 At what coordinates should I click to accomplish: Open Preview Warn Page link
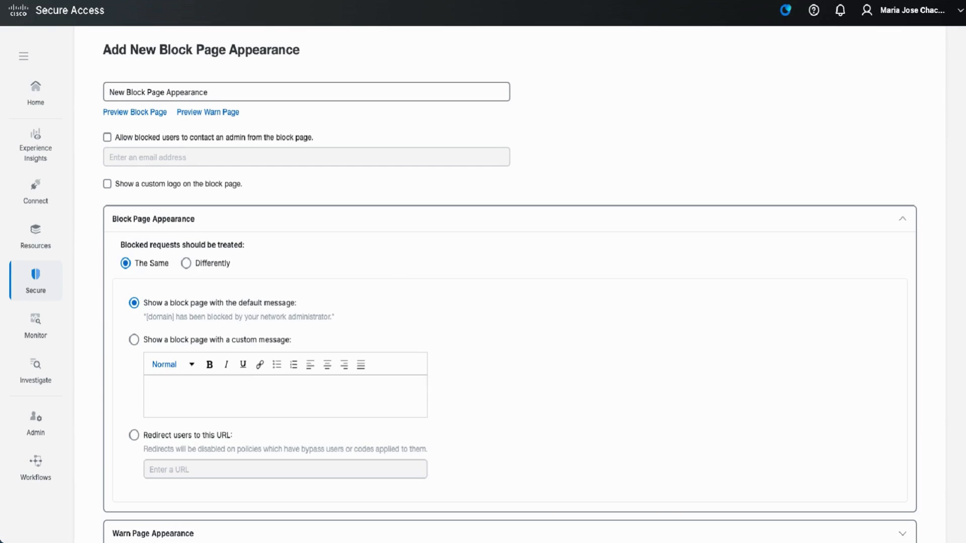pos(208,112)
